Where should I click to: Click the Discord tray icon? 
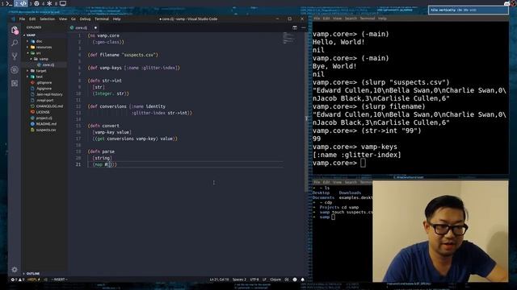[507, 3]
